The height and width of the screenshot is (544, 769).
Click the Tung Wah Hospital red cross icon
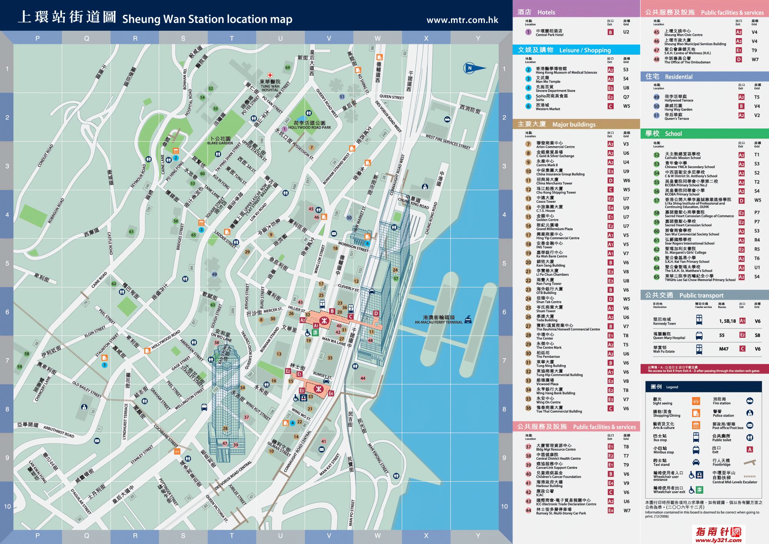(x=270, y=75)
